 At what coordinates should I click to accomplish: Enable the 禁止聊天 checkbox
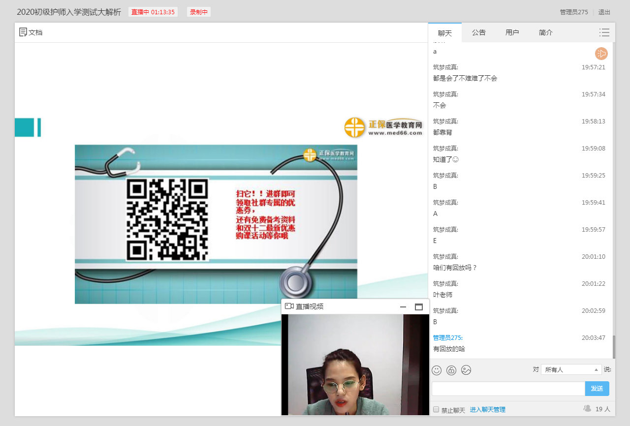point(436,409)
